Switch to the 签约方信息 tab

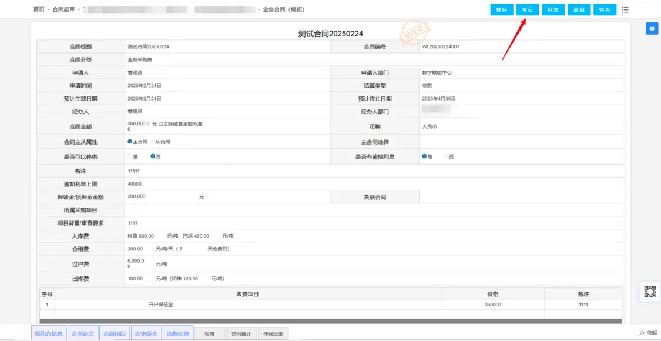pos(49,333)
